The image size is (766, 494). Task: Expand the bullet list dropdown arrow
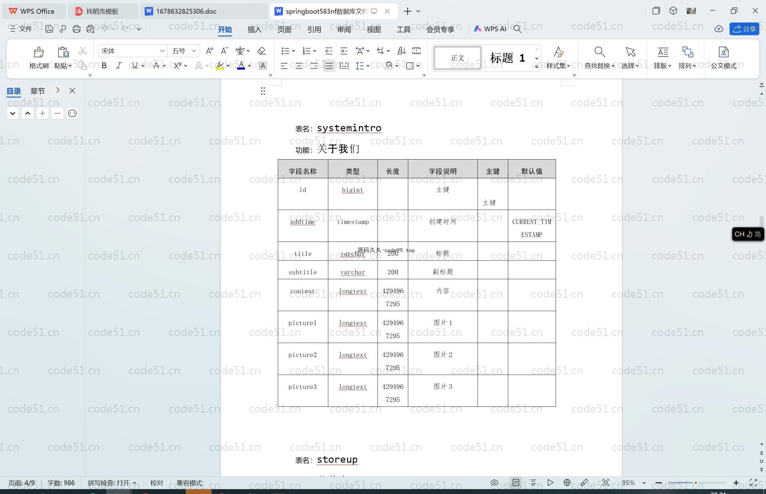pyautogui.click(x=293, y=51)
